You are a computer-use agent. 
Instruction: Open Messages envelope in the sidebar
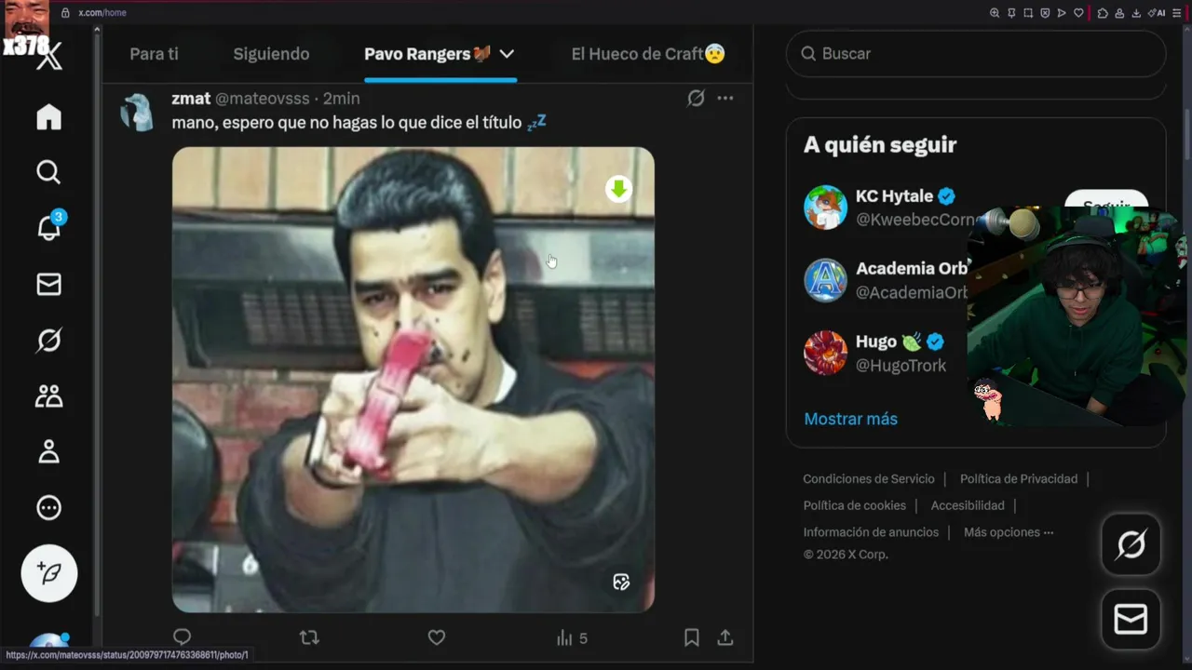coord(48,284)
